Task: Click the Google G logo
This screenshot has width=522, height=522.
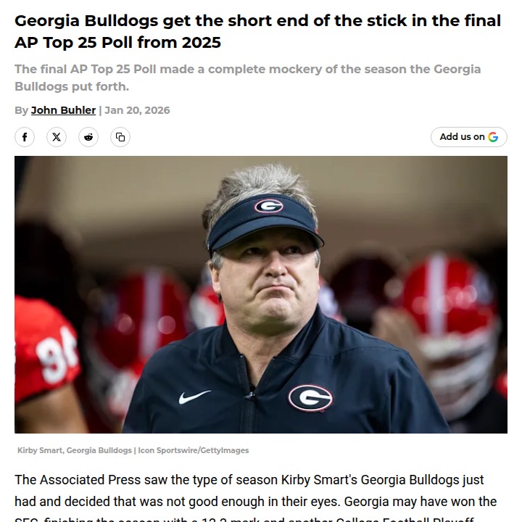Action: pos(493,137)
